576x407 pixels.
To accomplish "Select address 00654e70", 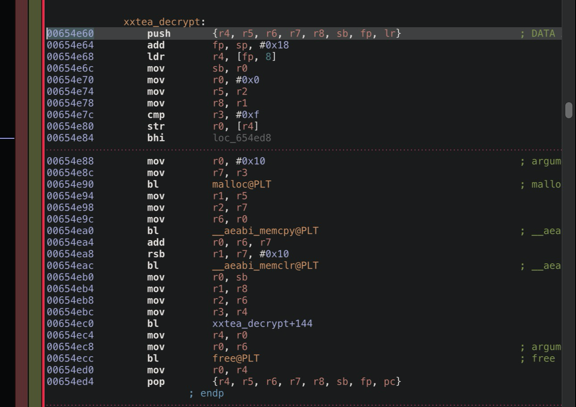I will click(x=71, y=80).
